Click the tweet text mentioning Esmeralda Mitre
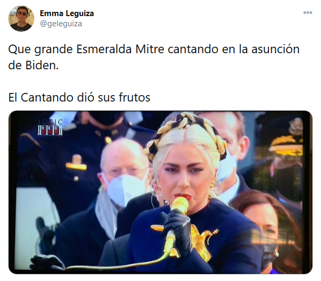The height and width of the screenshot is (281, 321). pyautogui.click(x=154, y=57)
